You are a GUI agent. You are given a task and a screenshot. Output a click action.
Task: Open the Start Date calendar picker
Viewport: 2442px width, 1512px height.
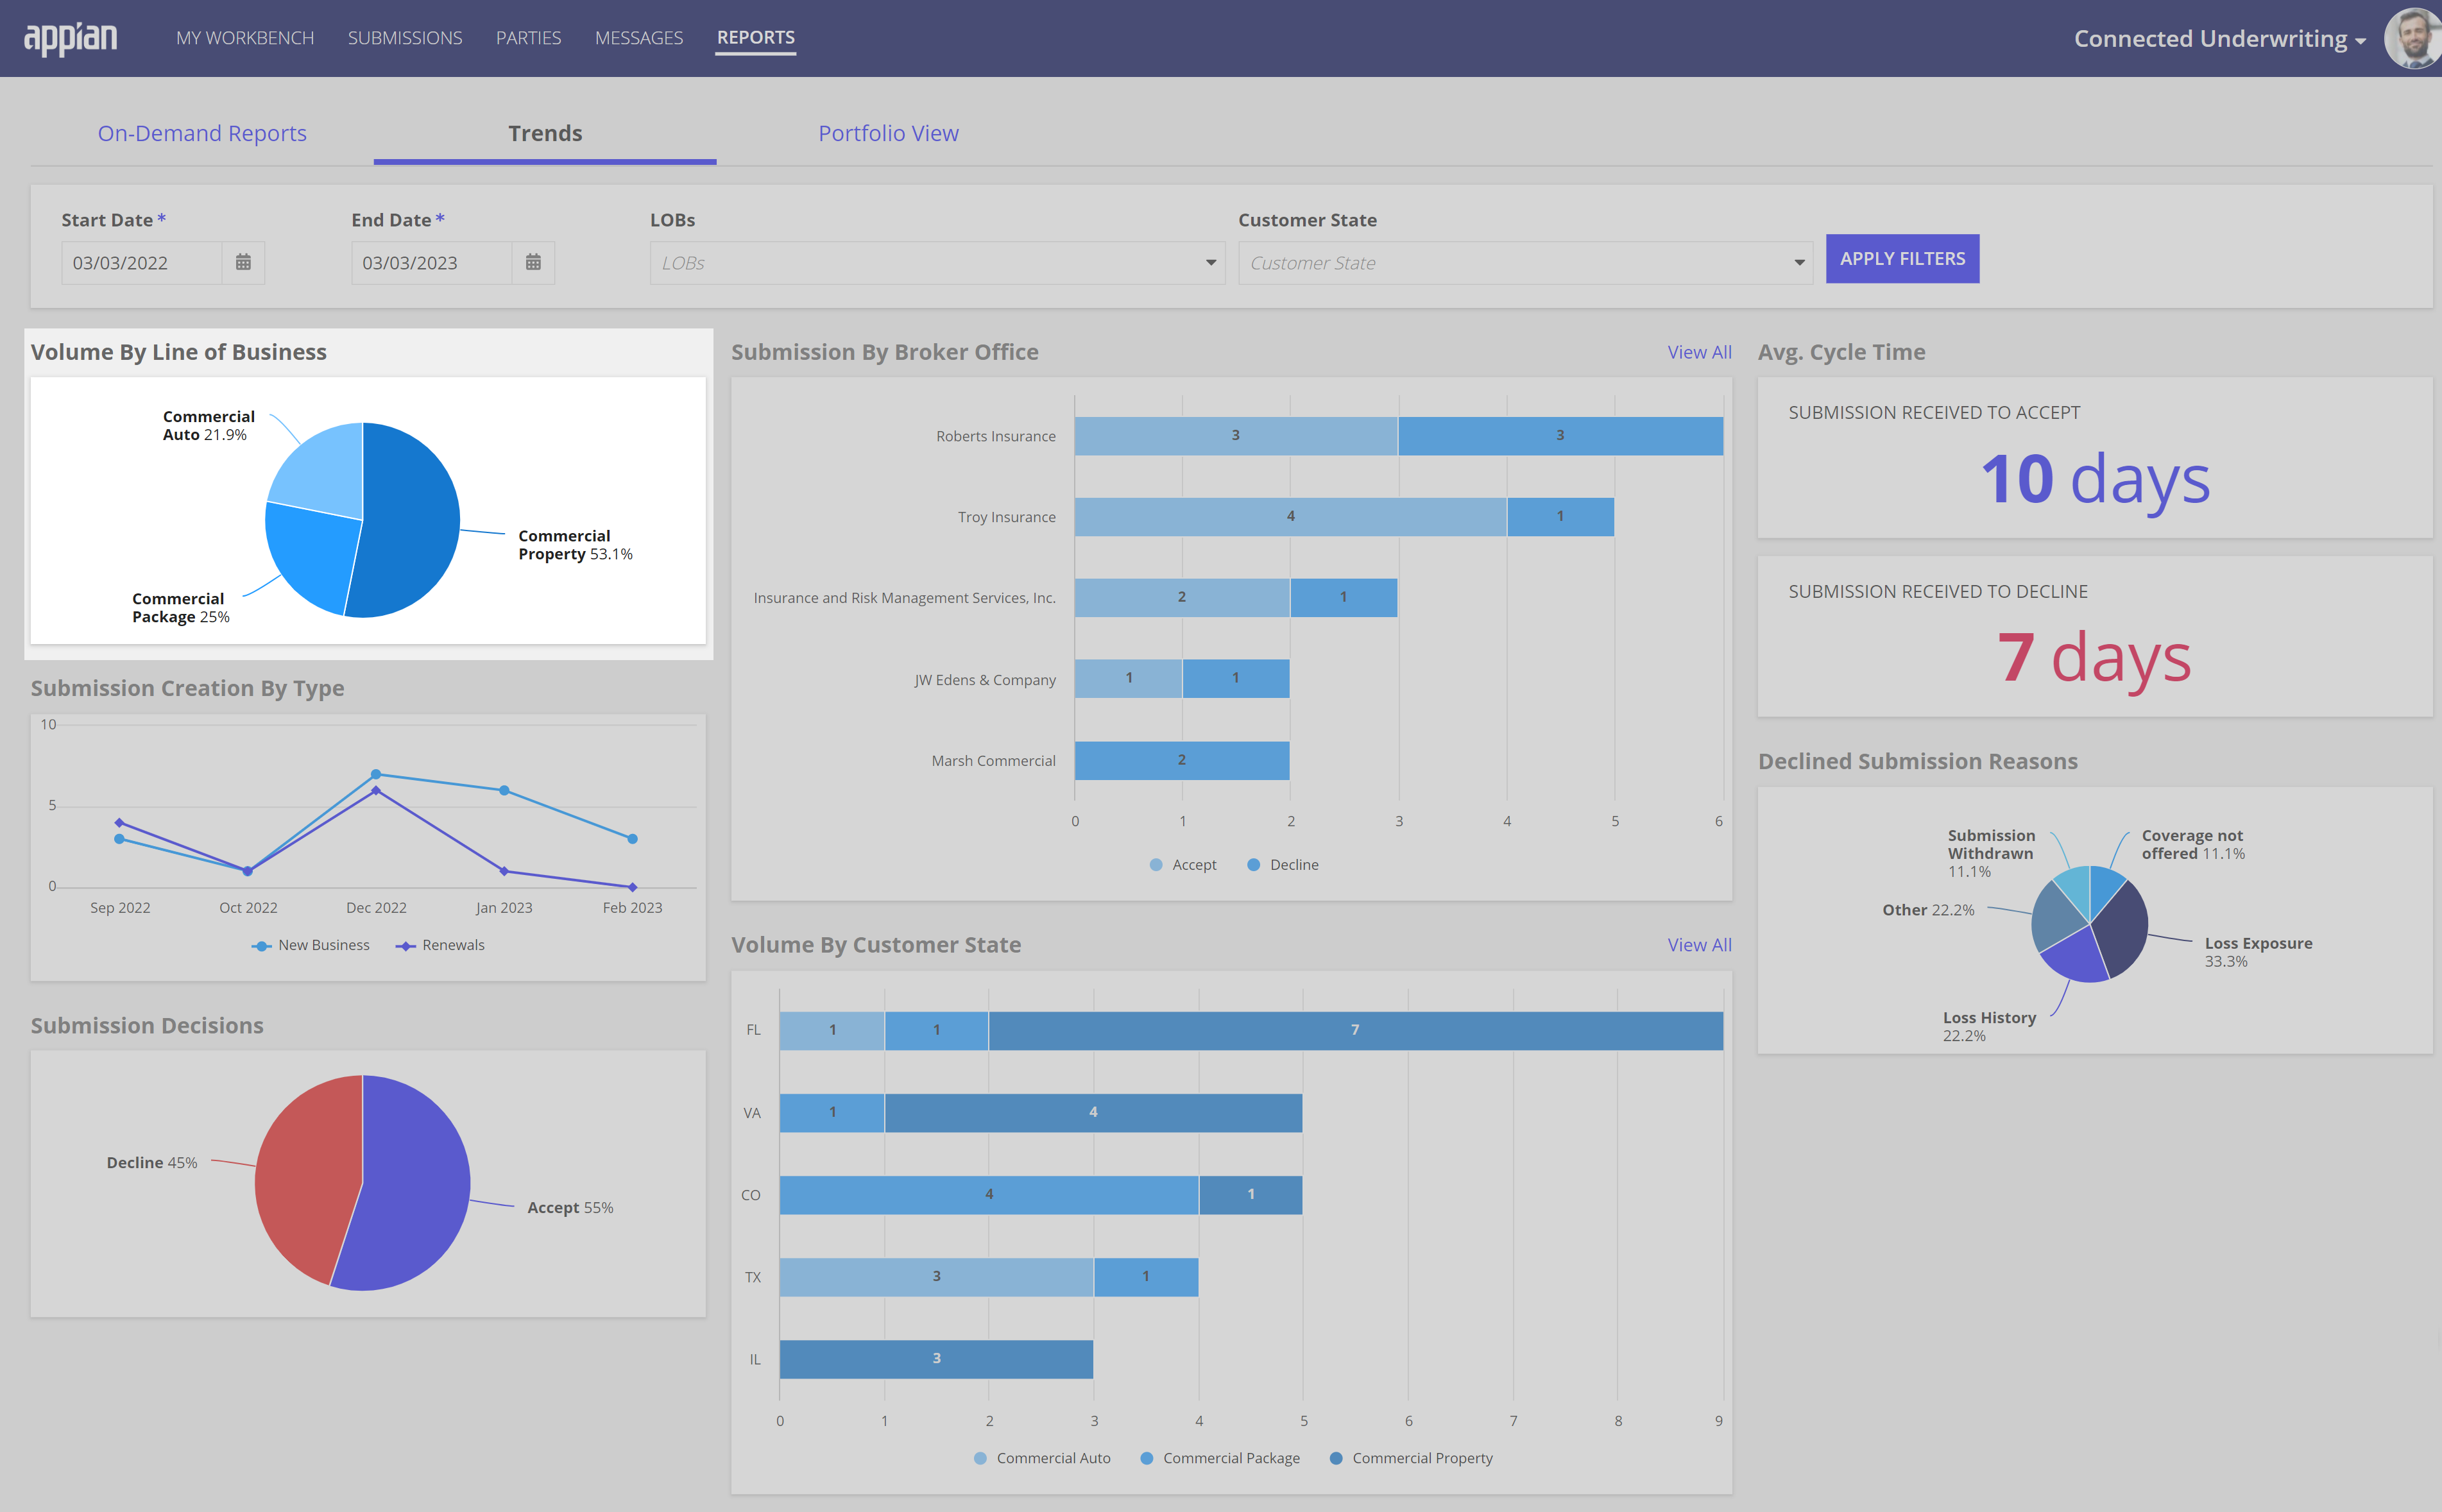point(243,262)
